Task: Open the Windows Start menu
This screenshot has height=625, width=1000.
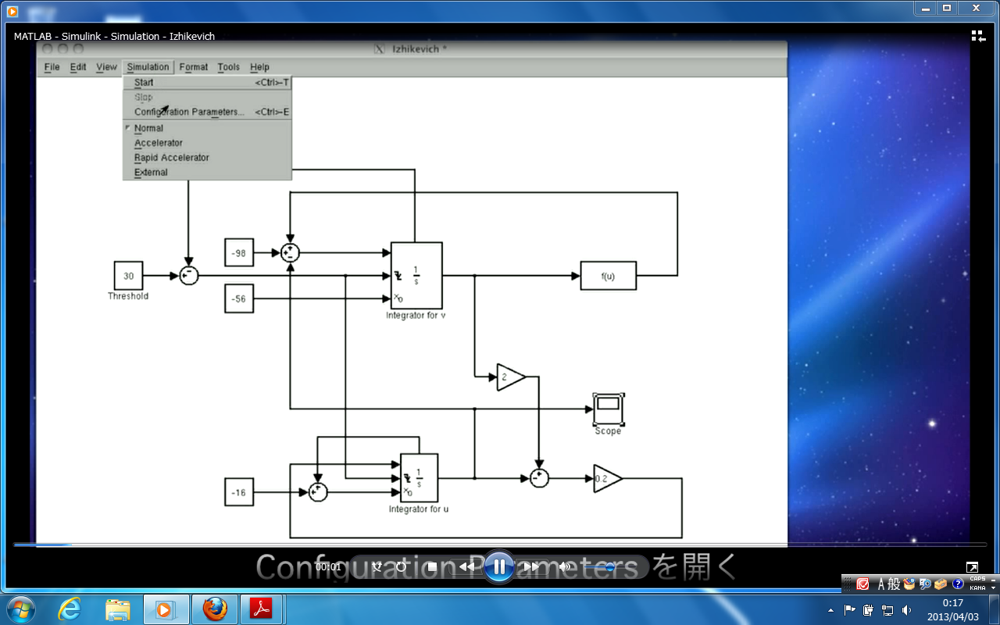Action: coord(21,609)
